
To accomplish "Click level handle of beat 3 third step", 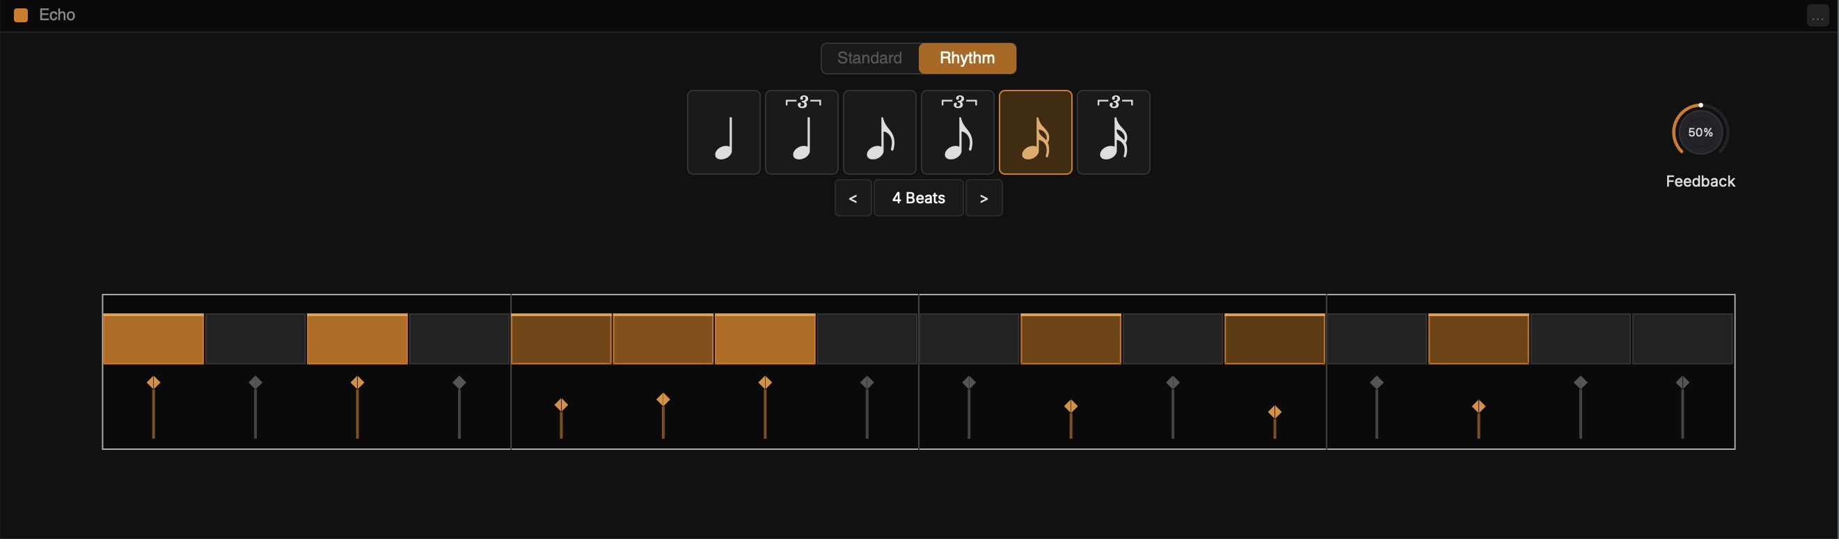I will click(x=1173, y=382).
